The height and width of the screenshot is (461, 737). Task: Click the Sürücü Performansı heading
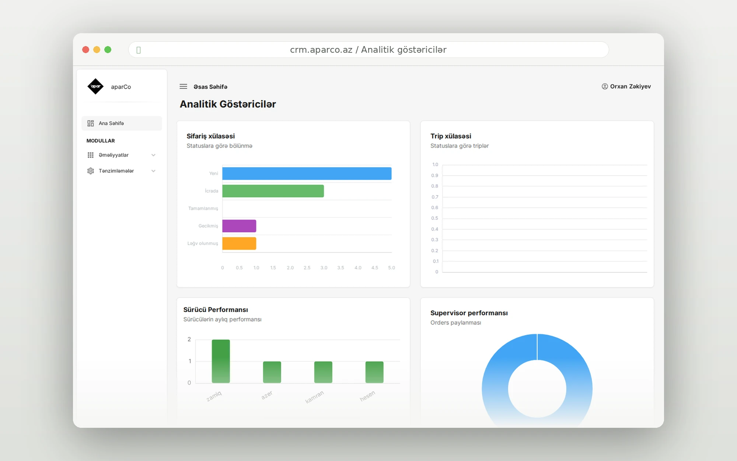pos(216,310)
